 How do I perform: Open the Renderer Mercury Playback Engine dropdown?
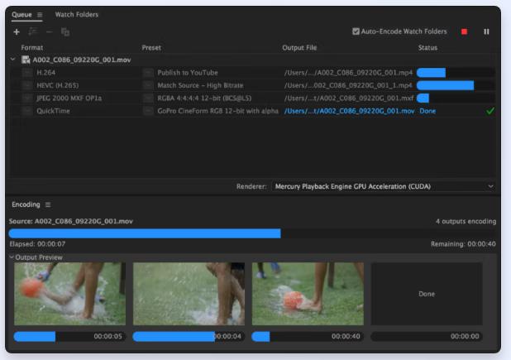pos(383,186)
